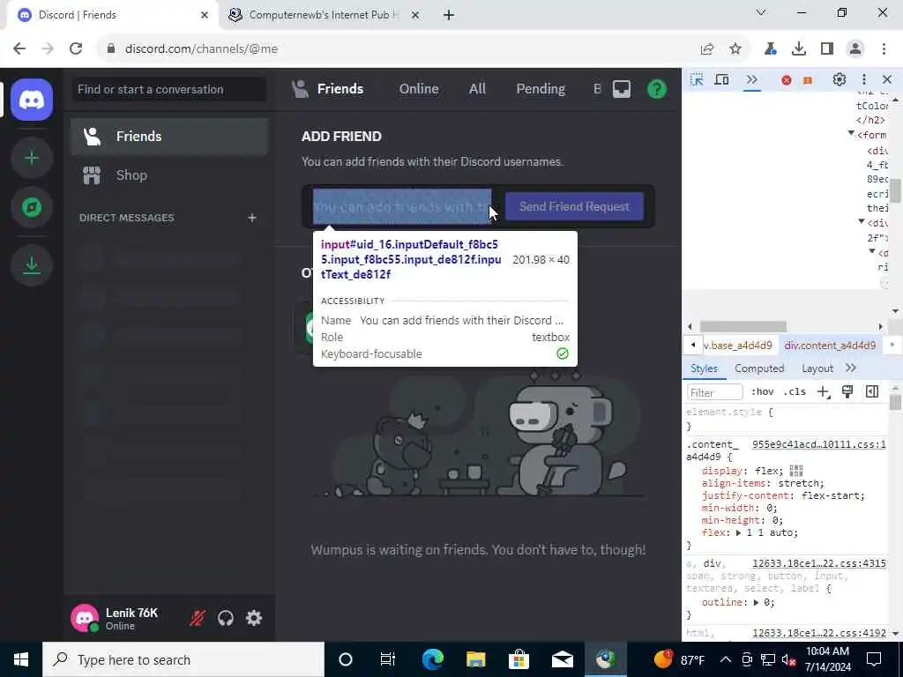Open the 12633.18ce1…22.css:4315 source link

tap(818, 563)
